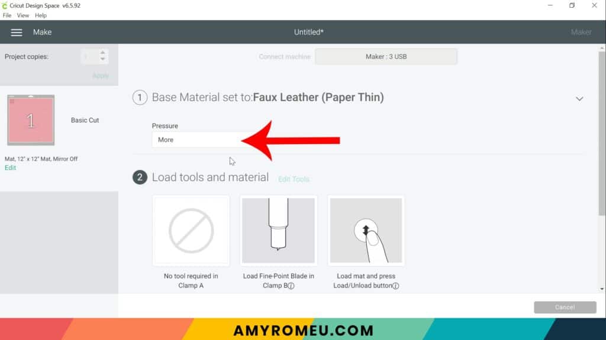Image resolution: width=606 pixels, height=340 pixels.
Task: Open the Pressure dropdown showing More
Action: point(198,139)
